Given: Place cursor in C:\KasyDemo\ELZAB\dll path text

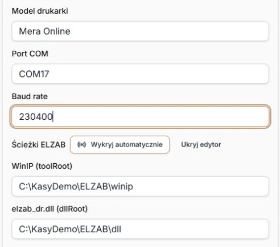Looking at the screenshot, I should (x=70, y=229).
